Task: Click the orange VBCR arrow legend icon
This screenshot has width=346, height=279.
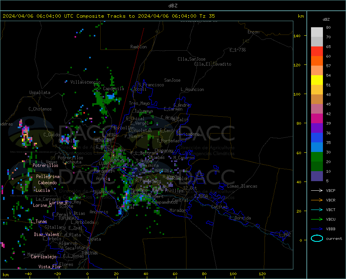Action: coord(317,200)
